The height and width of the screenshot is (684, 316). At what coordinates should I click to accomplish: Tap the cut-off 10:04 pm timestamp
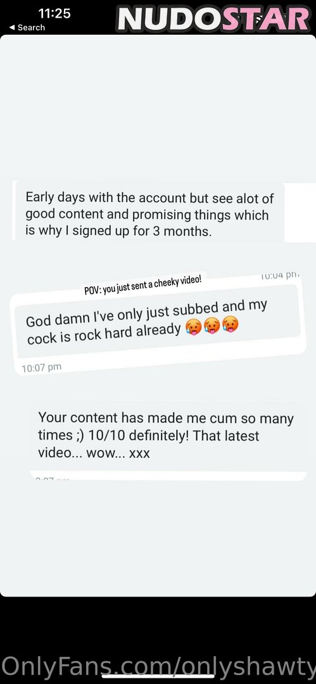[280, 276]
